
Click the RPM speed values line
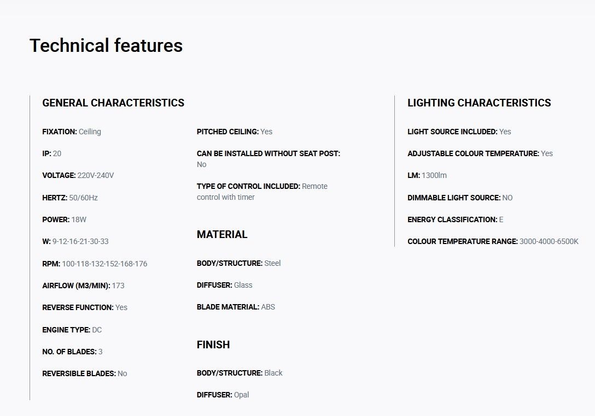[x=95, y=264]
